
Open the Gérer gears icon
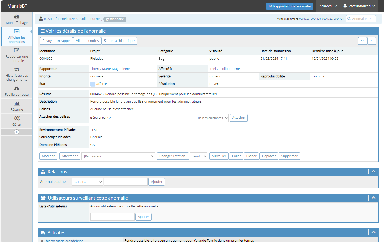coord(17,118)
